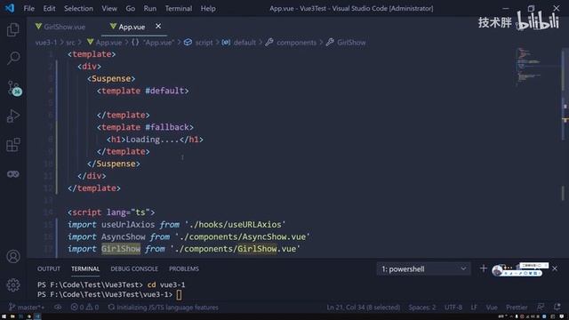Change indentation via Spaces: 2

click(422, 308)
